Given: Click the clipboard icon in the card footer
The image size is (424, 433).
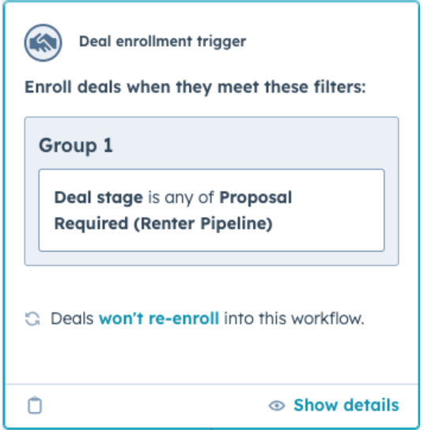Looking at the screenshot, I should pyautogui.click(x=35, y=405).
